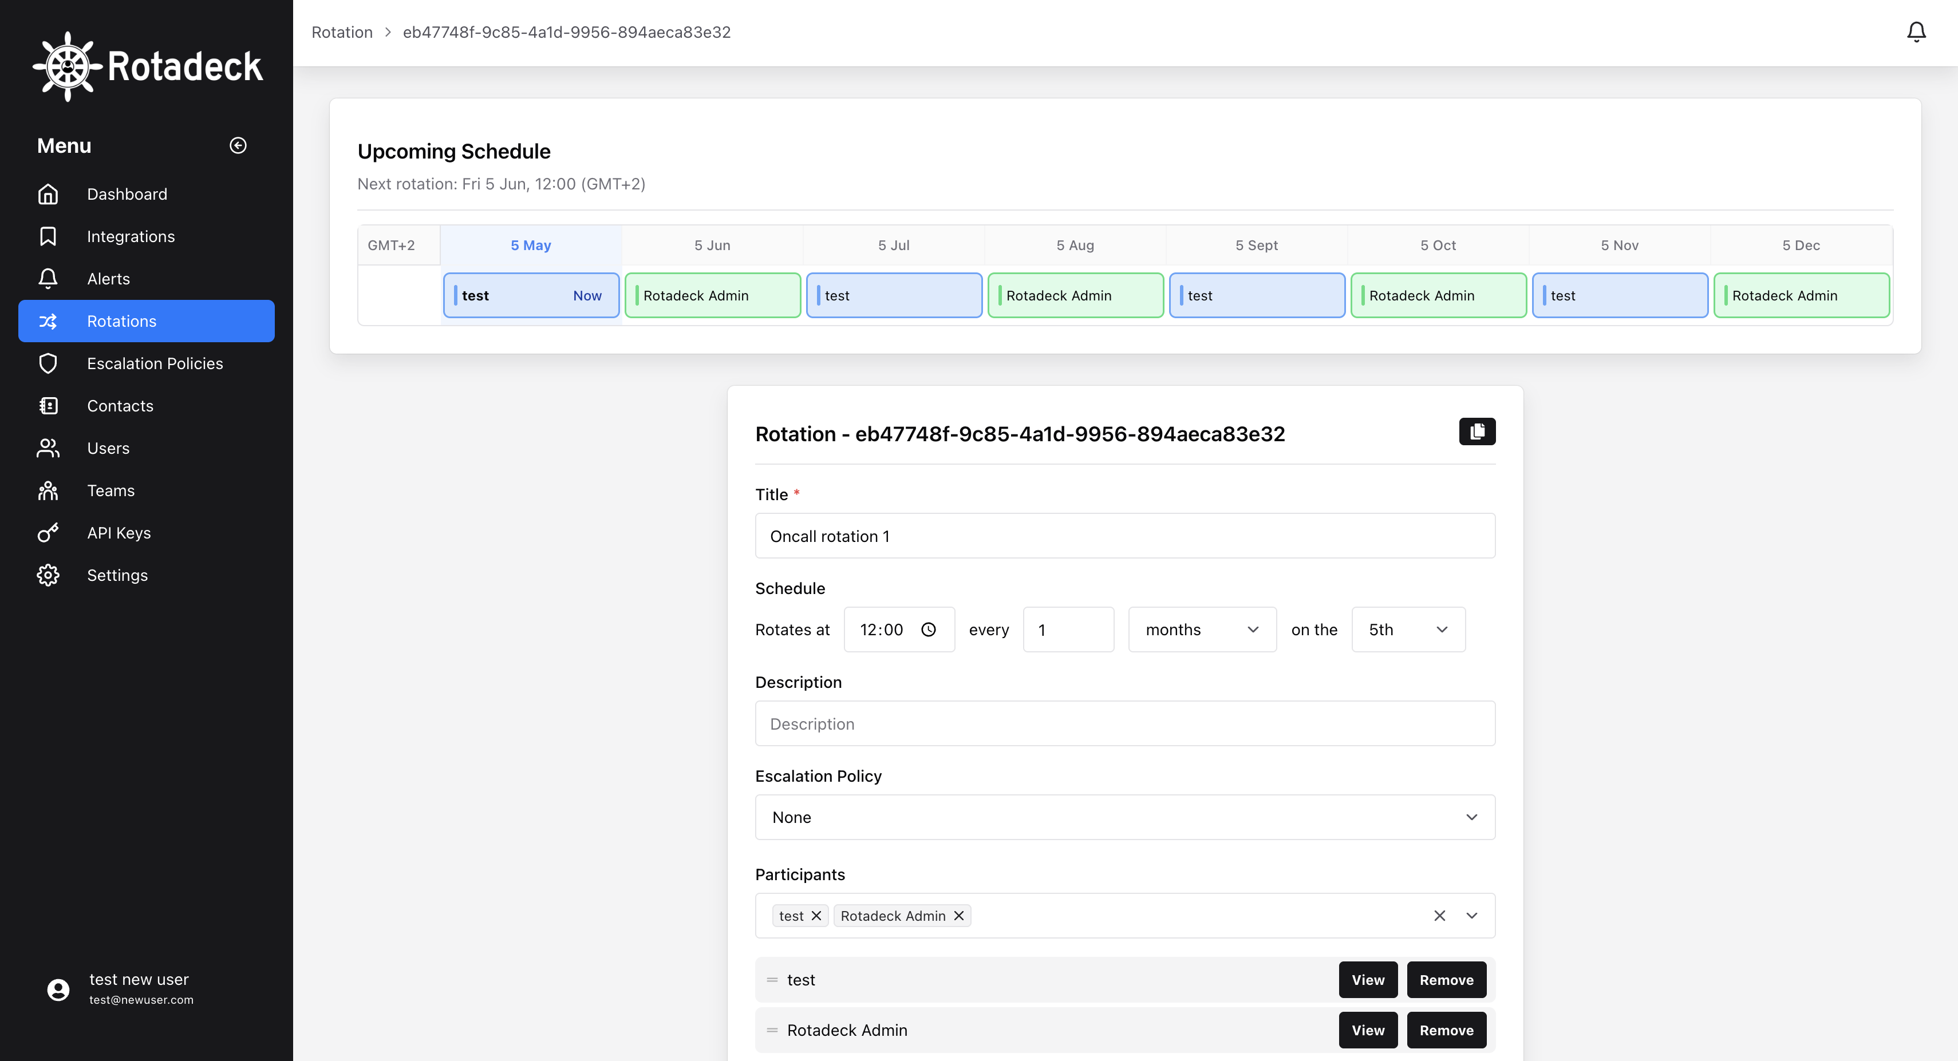This screenshot has width=1958, height=1061.
Task: Click the Dashboard home icon
Action: [x=48, y=194]
